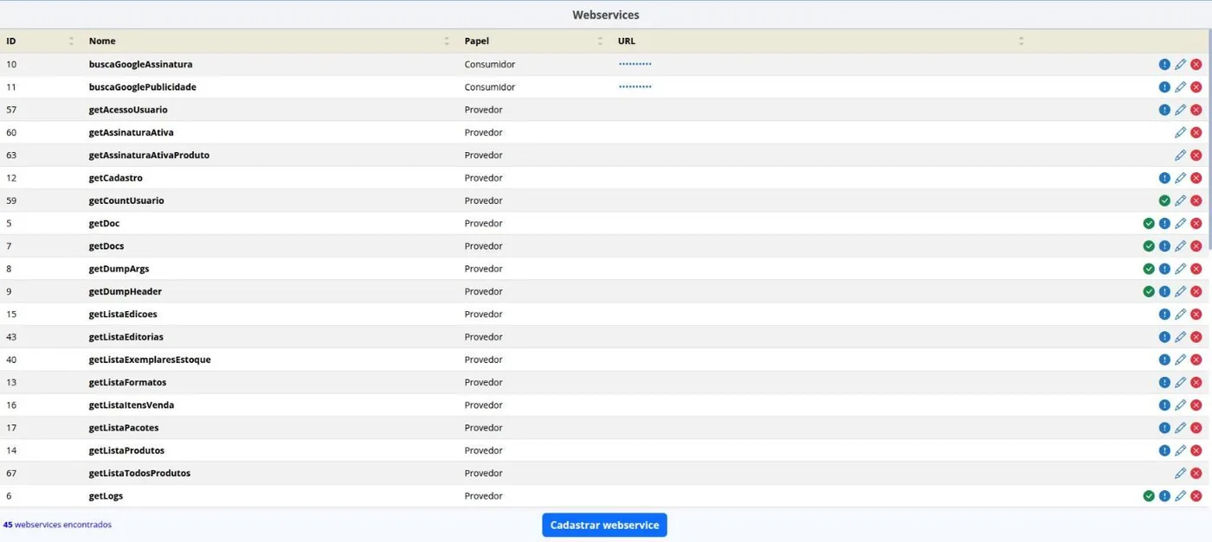This screenshot has width=1212, height=542.
Task: Click the blue info icon for buscaGoogleAssinatura
Action: click(x=1164, y=65)
